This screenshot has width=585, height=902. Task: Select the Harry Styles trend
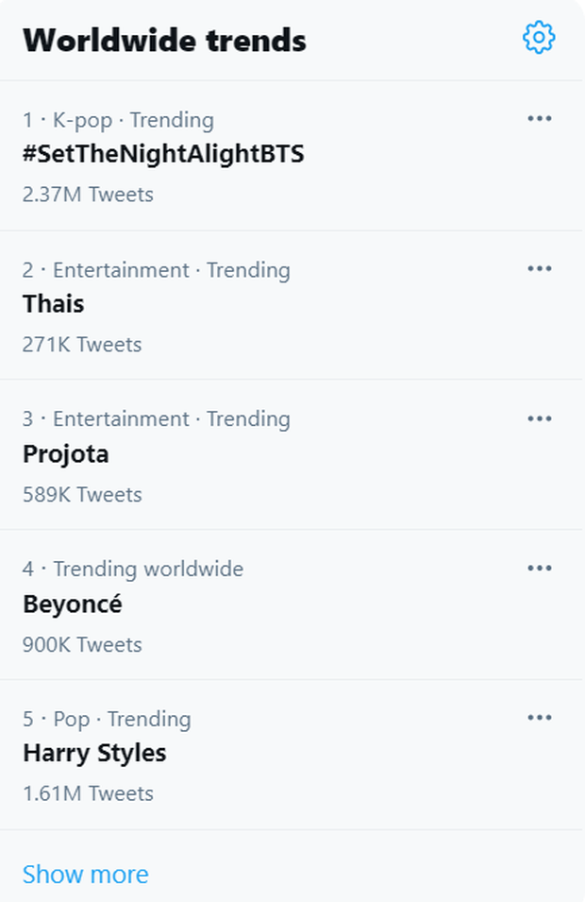click(x=94, y=753)
